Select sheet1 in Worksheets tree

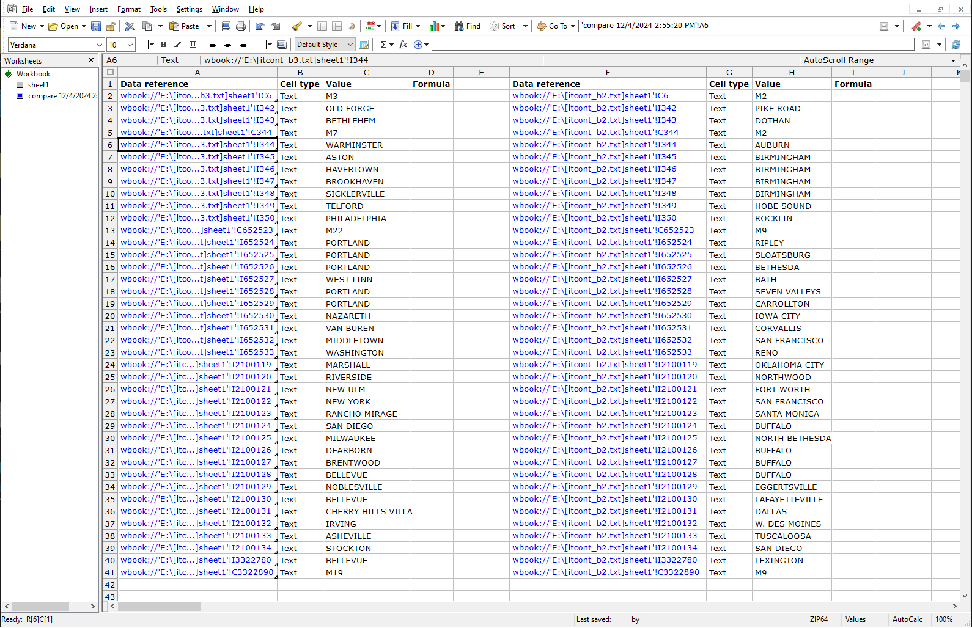tap(38, 85)
